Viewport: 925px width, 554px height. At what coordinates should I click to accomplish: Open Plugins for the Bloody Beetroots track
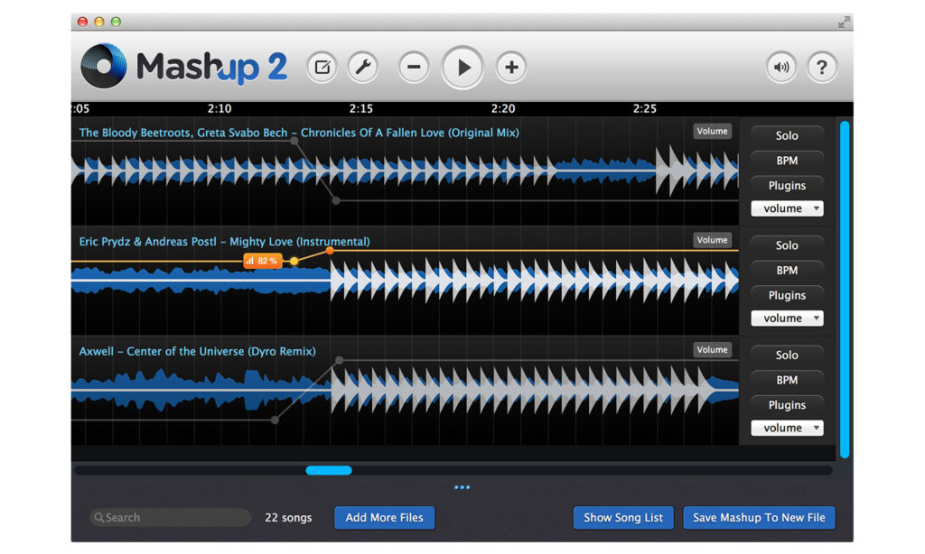click(787, 185)
